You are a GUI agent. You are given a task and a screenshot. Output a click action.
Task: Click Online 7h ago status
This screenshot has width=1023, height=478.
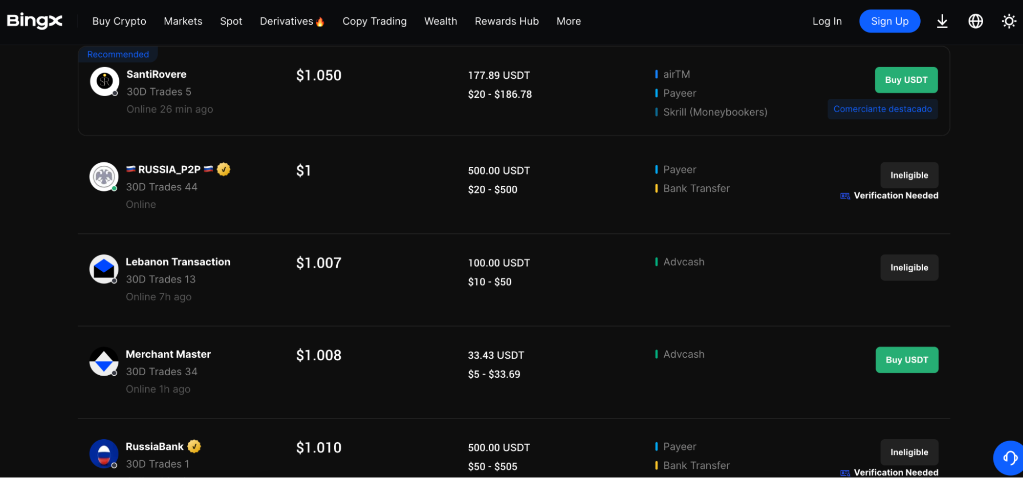(159, 297)
